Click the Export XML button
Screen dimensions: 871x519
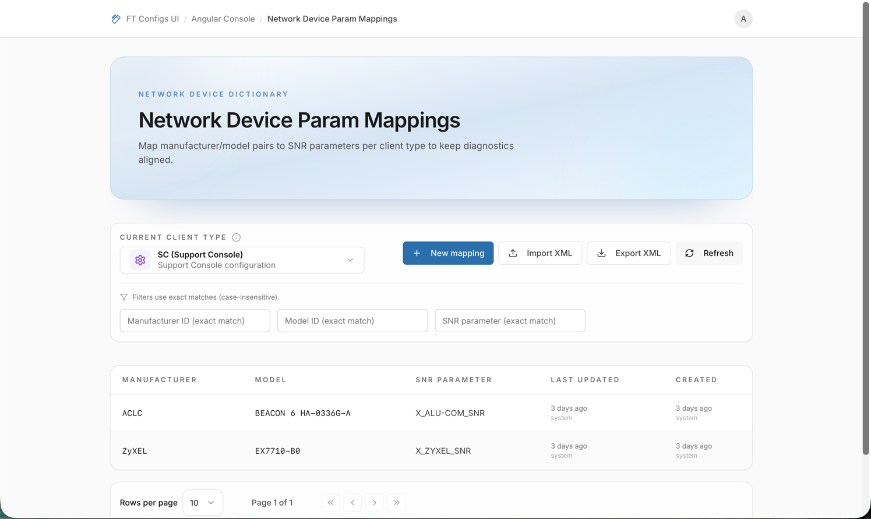[629, 253]
